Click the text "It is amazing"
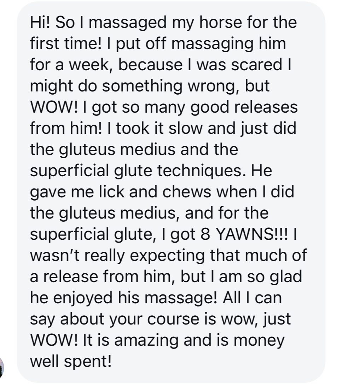The width and height of the screenshot is (337, 387). point(130,341)
